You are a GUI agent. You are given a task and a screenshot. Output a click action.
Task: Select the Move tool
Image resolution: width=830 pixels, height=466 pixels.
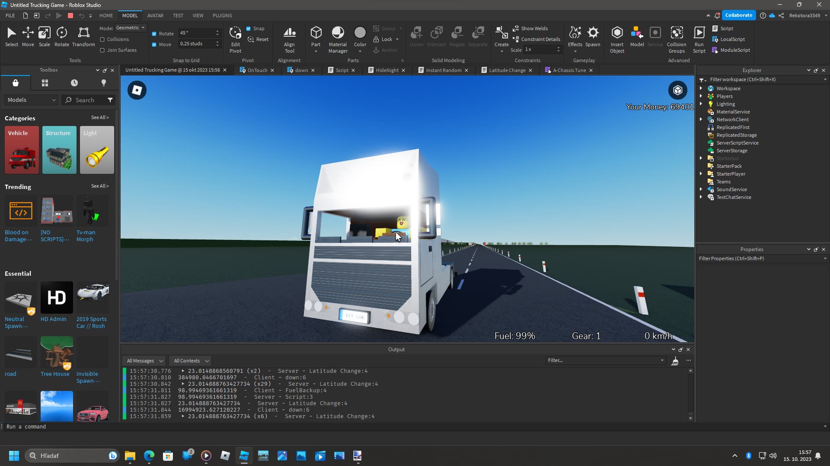(x=28, y=37)
